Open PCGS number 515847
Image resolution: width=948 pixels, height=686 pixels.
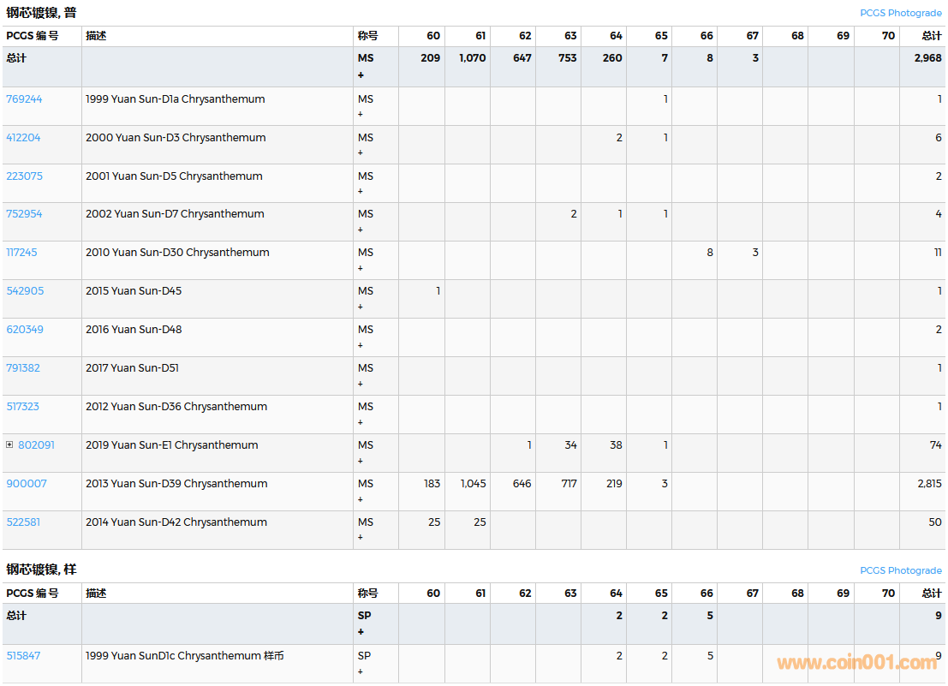click(23, 655)
